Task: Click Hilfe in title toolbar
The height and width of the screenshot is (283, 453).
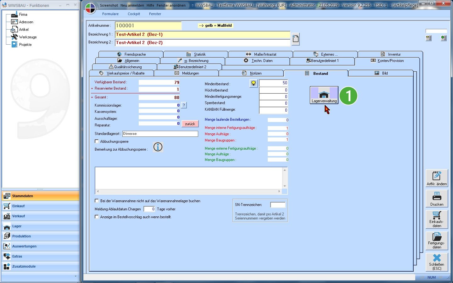Action: coord(150,5)
